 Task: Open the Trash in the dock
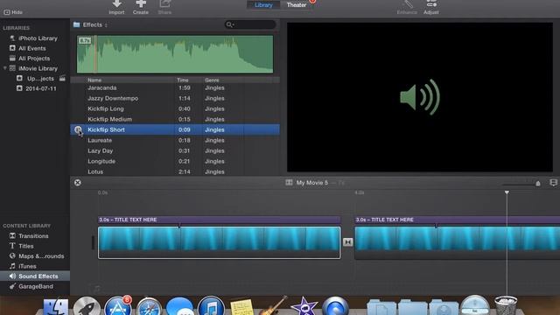click(506, 305)
